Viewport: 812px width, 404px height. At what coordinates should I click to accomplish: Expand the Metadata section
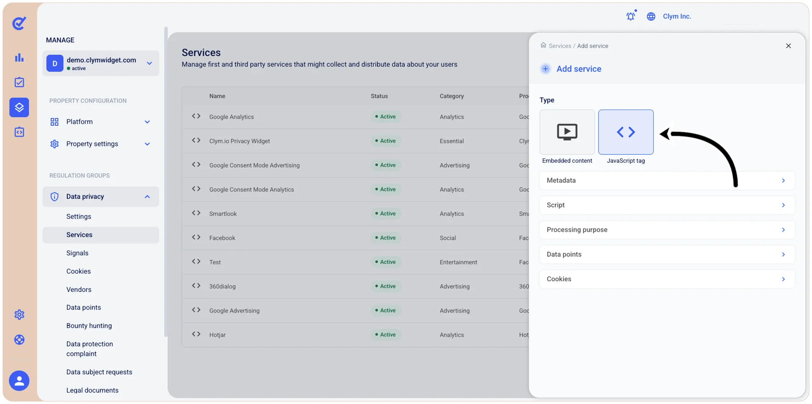[667, 180]
